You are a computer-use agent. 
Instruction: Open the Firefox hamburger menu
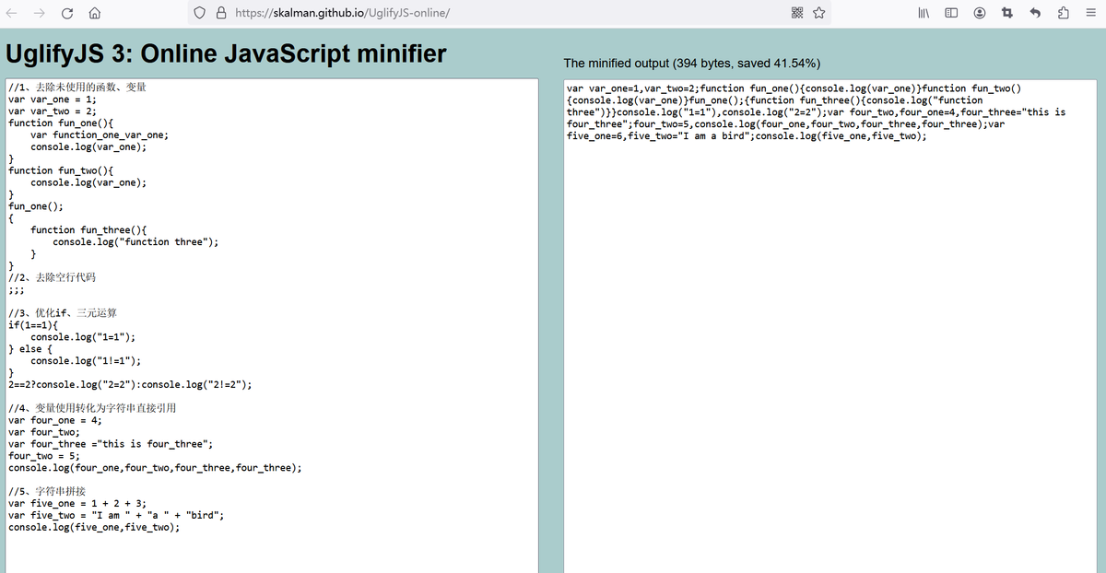[1089, 13]
